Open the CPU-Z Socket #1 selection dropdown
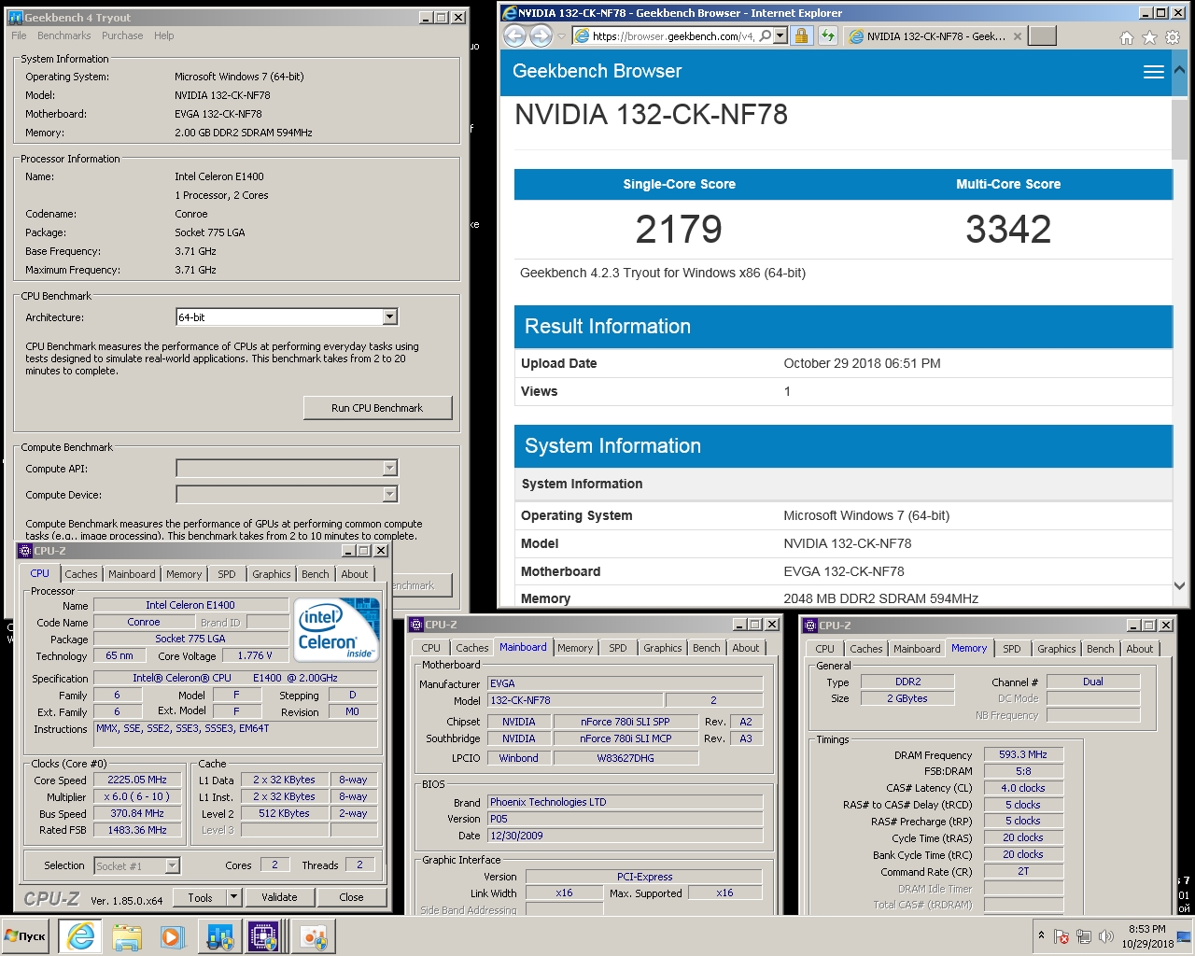This screenshot has width=1195, height=956. pos(172,866)
